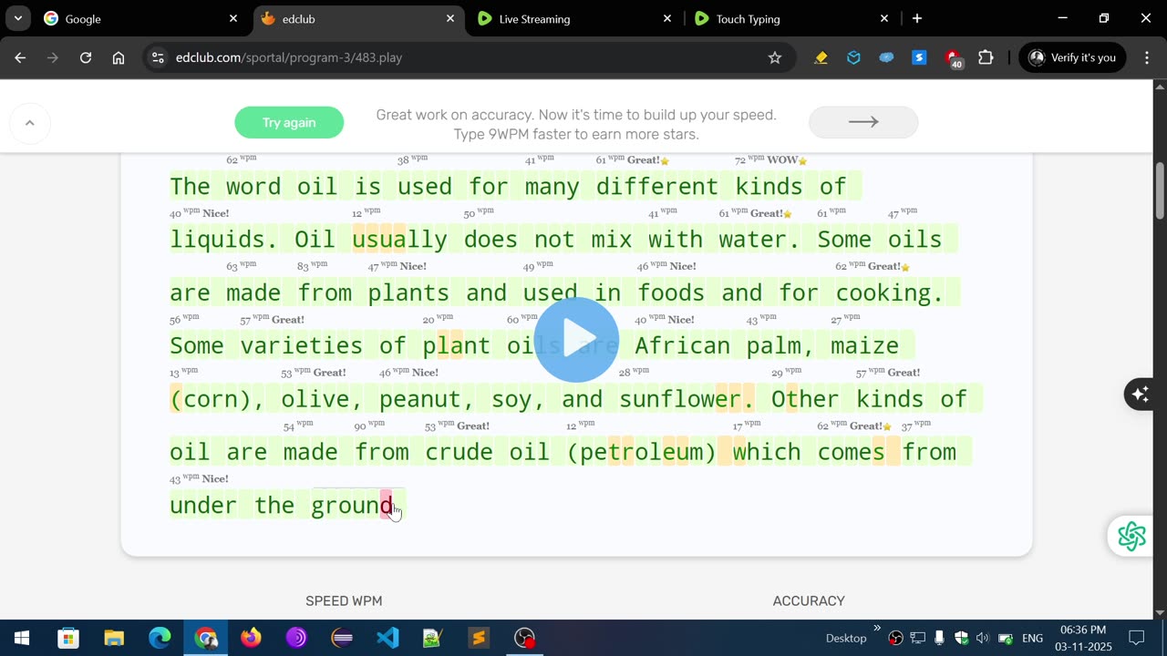Close the edclub tab

pos(450,18)
